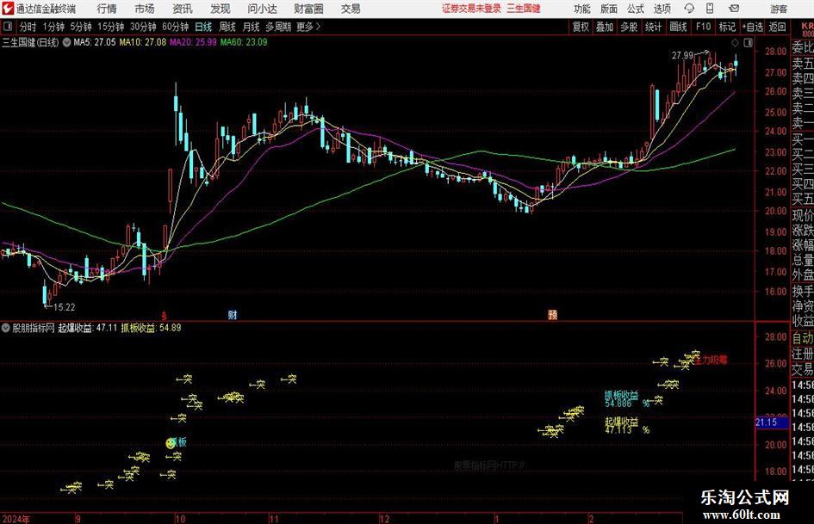Click round icon before 股朋指标网 indicator
814x524 pixels.
click(6, 328)
